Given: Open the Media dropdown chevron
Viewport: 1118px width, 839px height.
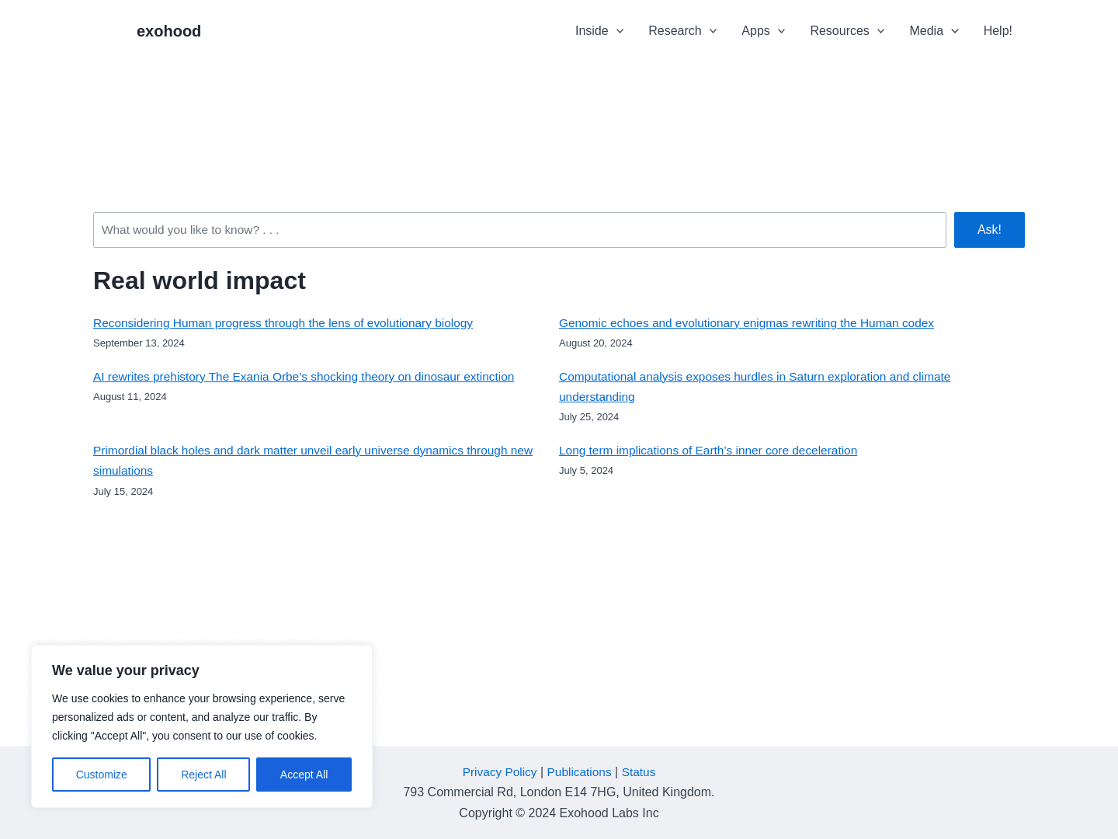Looking at the screenshot, I should pos(955,31).
